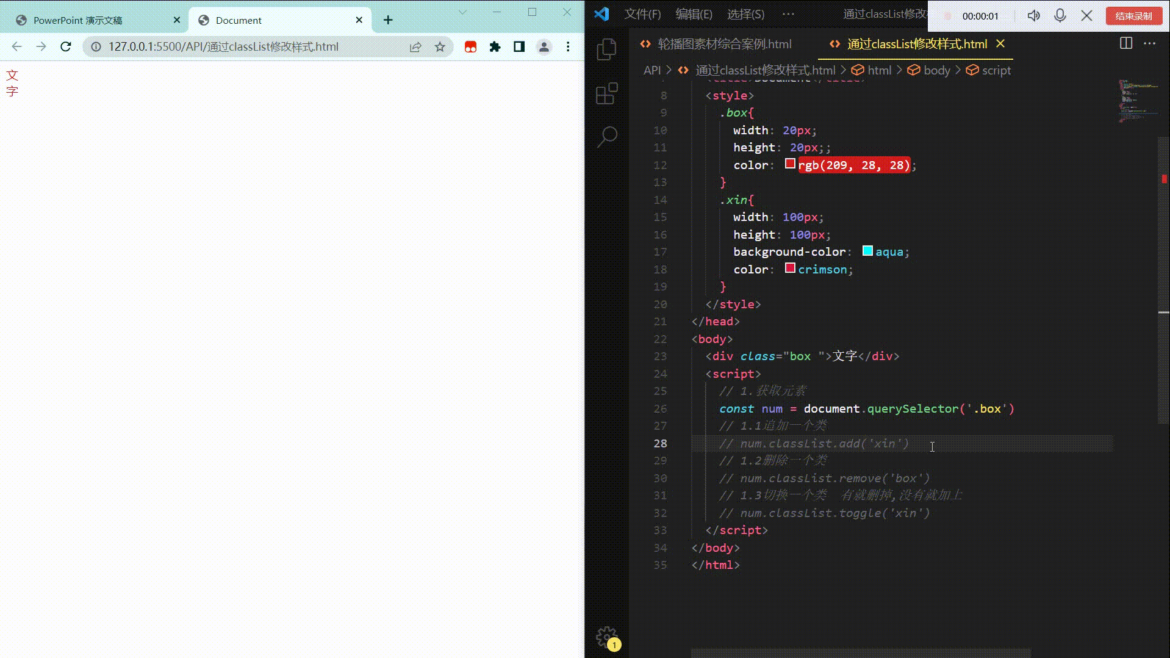The height and width of the screenshot is (658, 1170).
Task: Click the classList.toggle comment on line 32
Action: [x=825, y=513]
